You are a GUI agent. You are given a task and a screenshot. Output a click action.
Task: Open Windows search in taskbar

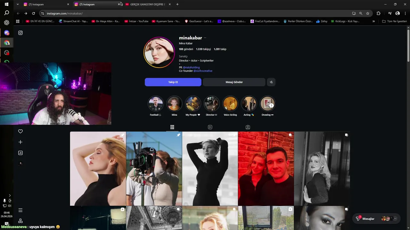tap(6, 13)
